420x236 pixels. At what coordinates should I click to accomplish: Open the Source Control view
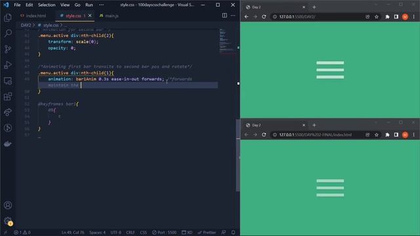8,49
